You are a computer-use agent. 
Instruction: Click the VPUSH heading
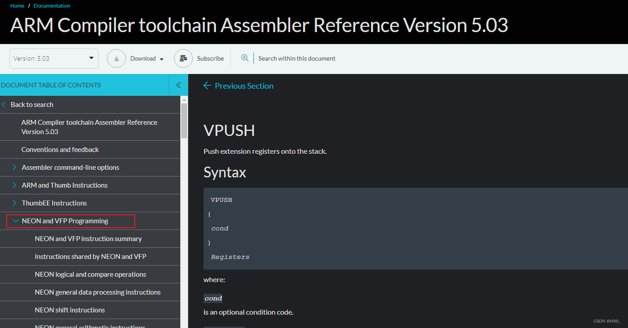click(x=229, y=131)
